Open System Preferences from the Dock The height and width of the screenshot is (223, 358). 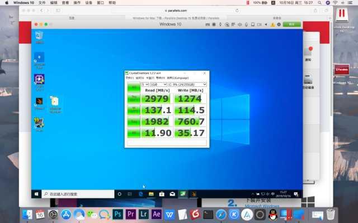pyautogui.click(x=53, y=214)
